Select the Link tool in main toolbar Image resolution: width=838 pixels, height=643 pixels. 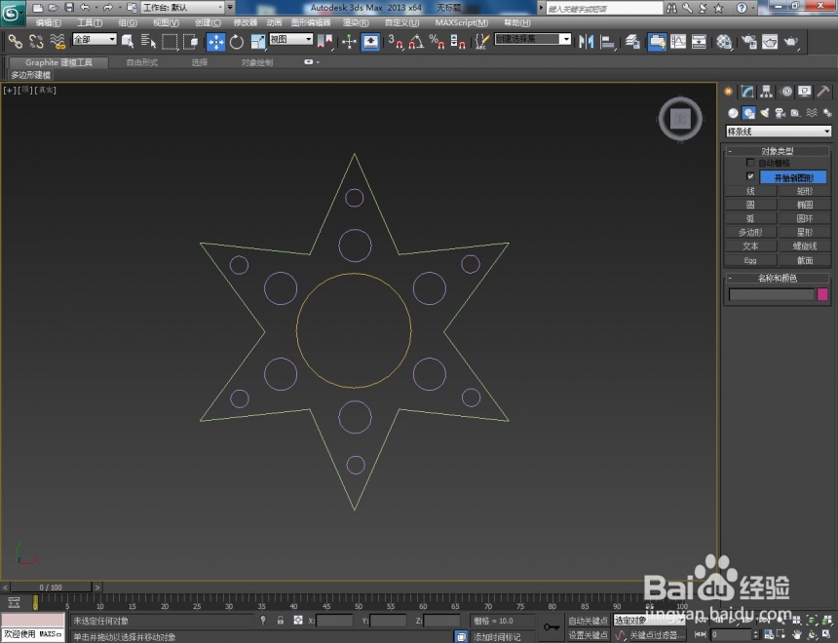(x=15, y=41)
